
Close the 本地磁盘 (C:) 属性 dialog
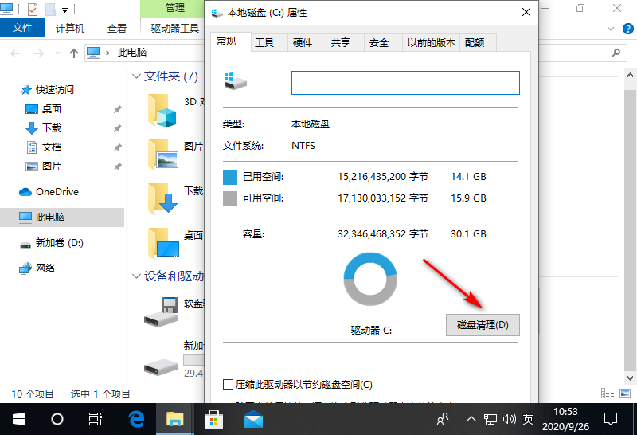tap(526, 12)
